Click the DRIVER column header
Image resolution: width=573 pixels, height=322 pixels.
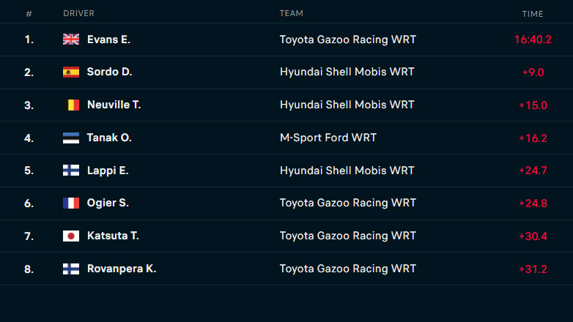[x=78, y=13]
